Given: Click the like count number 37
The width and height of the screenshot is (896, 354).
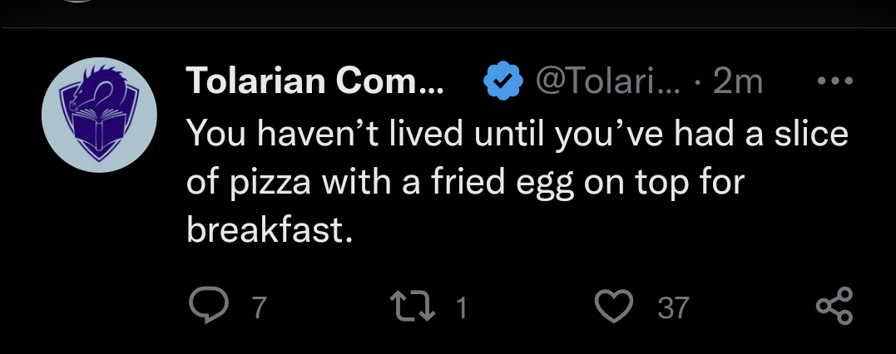Looking at the screenshot, I should [672, 307].
